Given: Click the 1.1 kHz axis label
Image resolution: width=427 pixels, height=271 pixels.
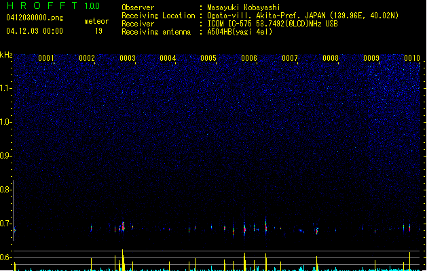Looking at the screenshot, I should pyautogui.click(x=5, y=88).
